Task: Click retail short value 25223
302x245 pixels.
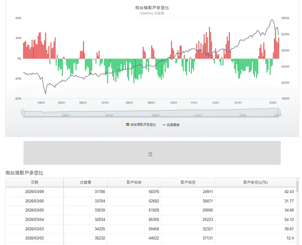Action: pos(208,219)
